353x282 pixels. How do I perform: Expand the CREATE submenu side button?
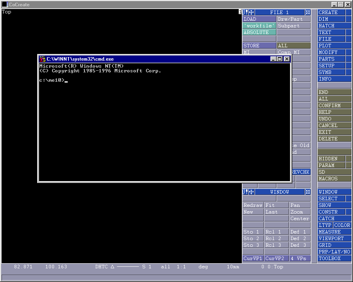click(348, 13)
